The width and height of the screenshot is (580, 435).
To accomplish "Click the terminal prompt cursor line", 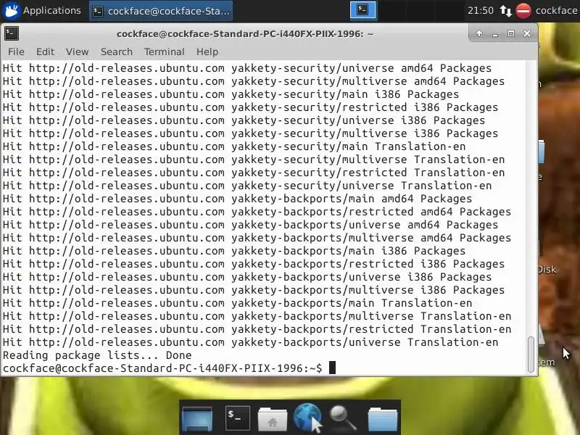I will point(170,368).
